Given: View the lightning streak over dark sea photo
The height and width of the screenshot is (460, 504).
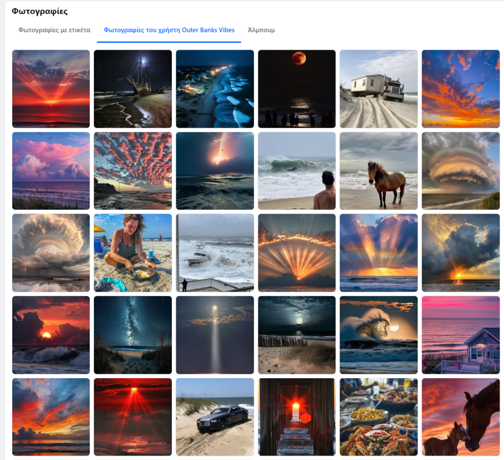Looking at the screenshot, I should (215, 171).
